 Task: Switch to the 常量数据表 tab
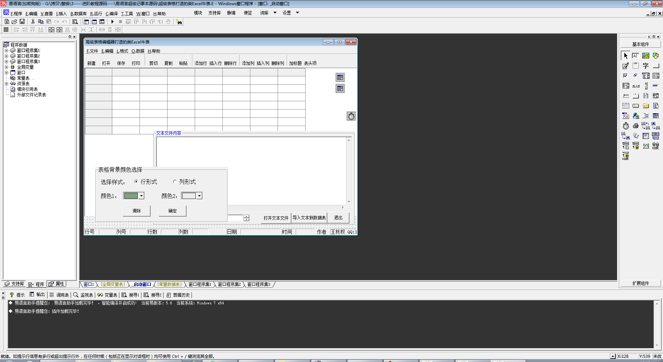169,284
